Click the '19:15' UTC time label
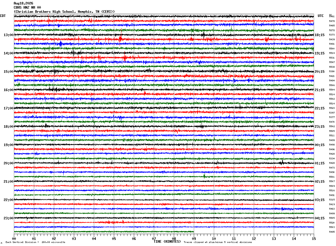 319,53
